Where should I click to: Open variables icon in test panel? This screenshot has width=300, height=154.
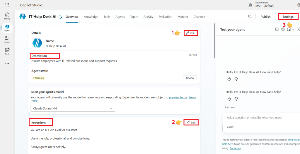pyautogui.click(x=298, y=29)
